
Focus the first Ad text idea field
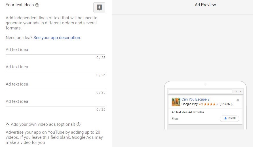[55, 50]
